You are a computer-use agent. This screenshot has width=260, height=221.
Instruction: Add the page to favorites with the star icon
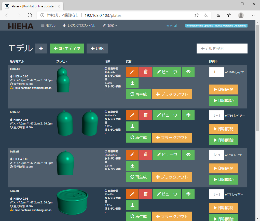[206, 15]
